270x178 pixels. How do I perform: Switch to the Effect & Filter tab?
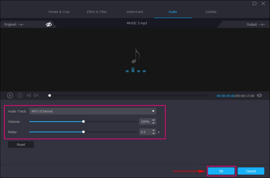(97, 12)
